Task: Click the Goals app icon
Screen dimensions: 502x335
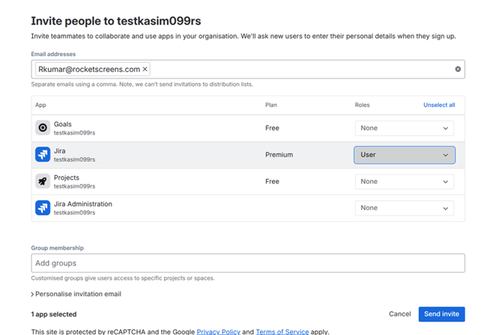Action: [x=43, y=128]
